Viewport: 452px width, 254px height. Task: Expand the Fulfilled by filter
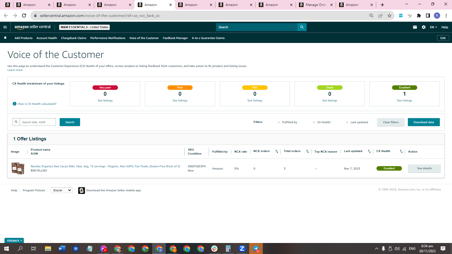287,122
